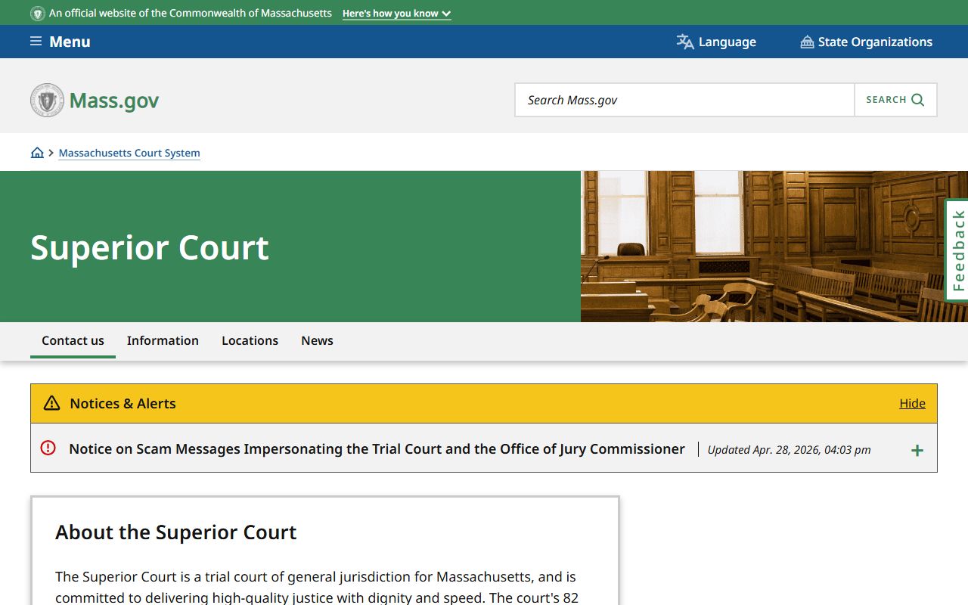The width and height of the screenshot is (968, 605).
Task: Focus the Search Mass.gov input field
Action: tap(685, 100)
